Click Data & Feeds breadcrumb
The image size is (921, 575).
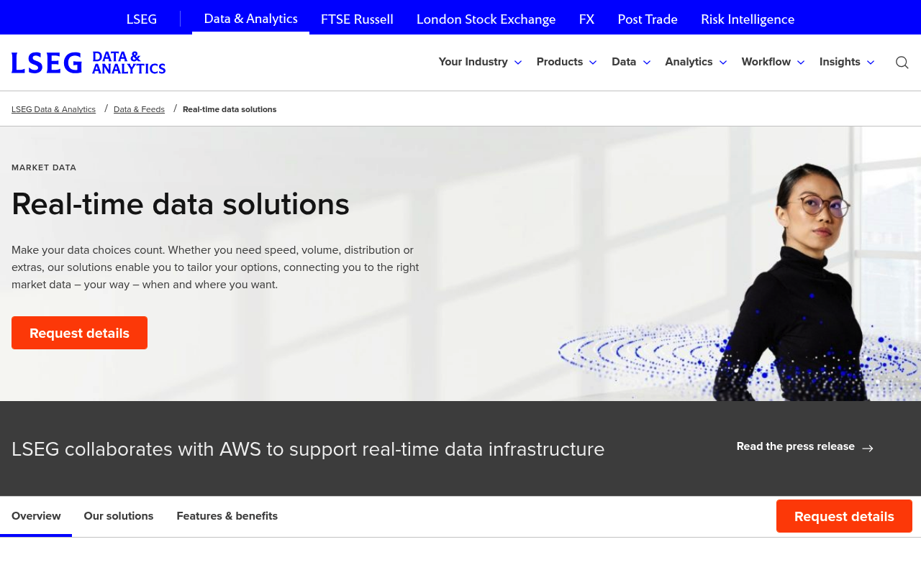(x=139, y=109)
